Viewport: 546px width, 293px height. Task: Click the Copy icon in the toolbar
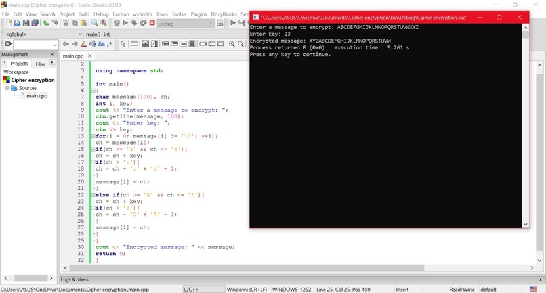75,23
